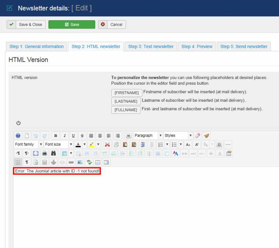The image size is (279, 248).
Task: Toggle the spellchecker abc icon
Action: coord(89,162)
